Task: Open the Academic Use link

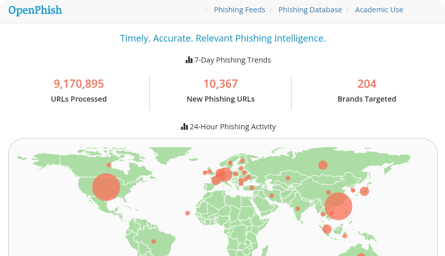Action: (x=379, y=10)
